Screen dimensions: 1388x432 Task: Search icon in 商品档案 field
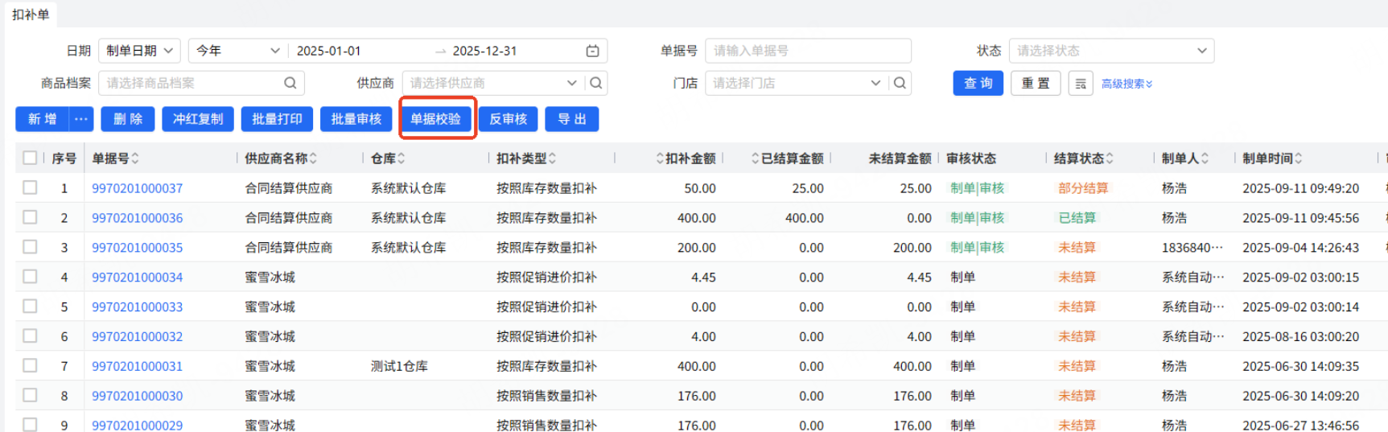pyautogui.click(x=290, y=83)
